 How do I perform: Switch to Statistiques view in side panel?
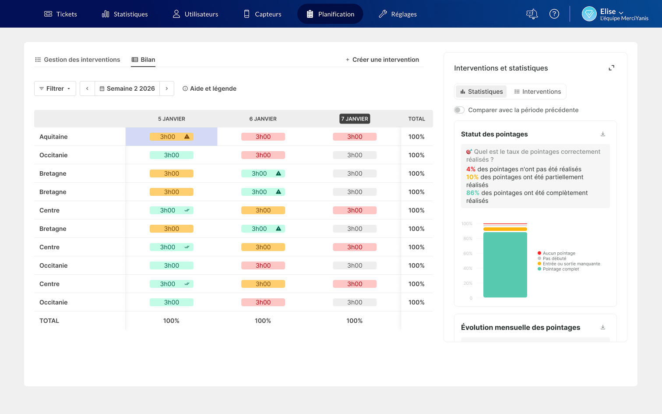[481, 92]
